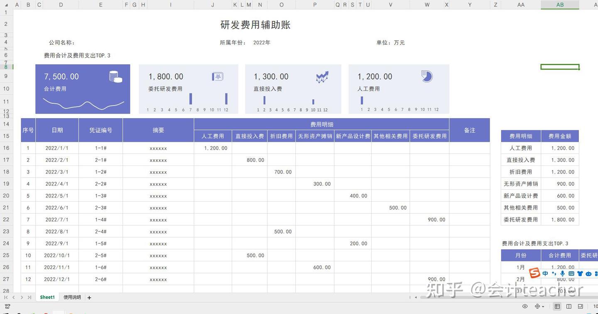Select the 1,200.00 cell in row 16 under 人工费用

pyautogui.click(x=213, y=148)
